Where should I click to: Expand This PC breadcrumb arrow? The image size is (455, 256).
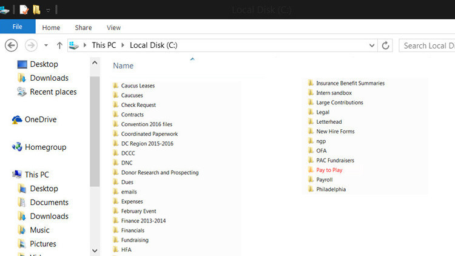pos(123,45)
